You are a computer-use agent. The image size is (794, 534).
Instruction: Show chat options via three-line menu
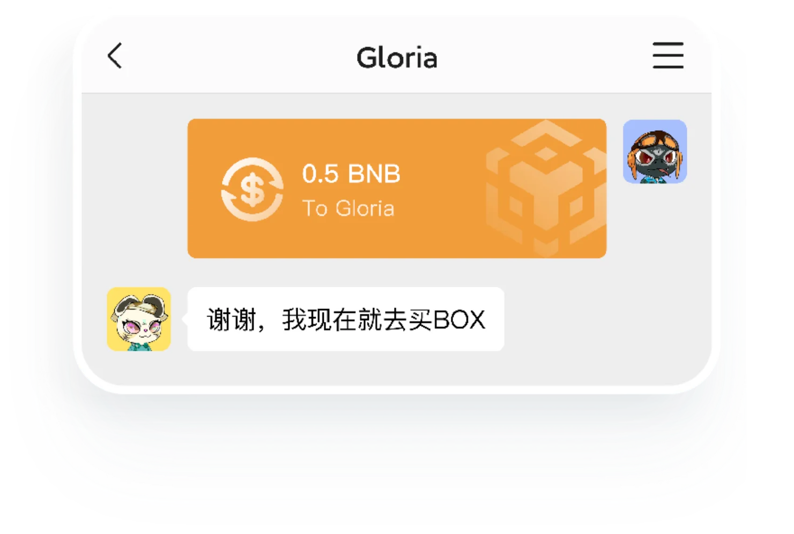pyautogui.click(x=668, y=56)
